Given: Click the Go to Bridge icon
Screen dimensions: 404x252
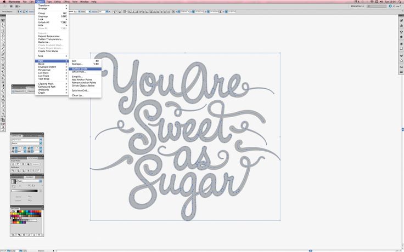Looking at the screenshot, I should pos(12,6).
